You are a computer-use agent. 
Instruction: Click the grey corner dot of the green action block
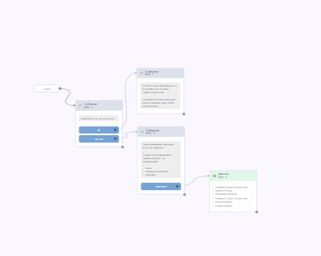257,212
